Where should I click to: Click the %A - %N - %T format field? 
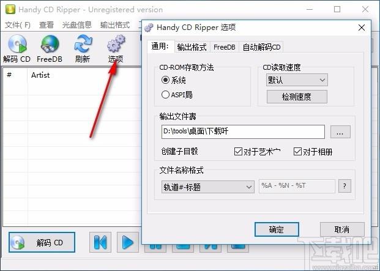point(297,186)
